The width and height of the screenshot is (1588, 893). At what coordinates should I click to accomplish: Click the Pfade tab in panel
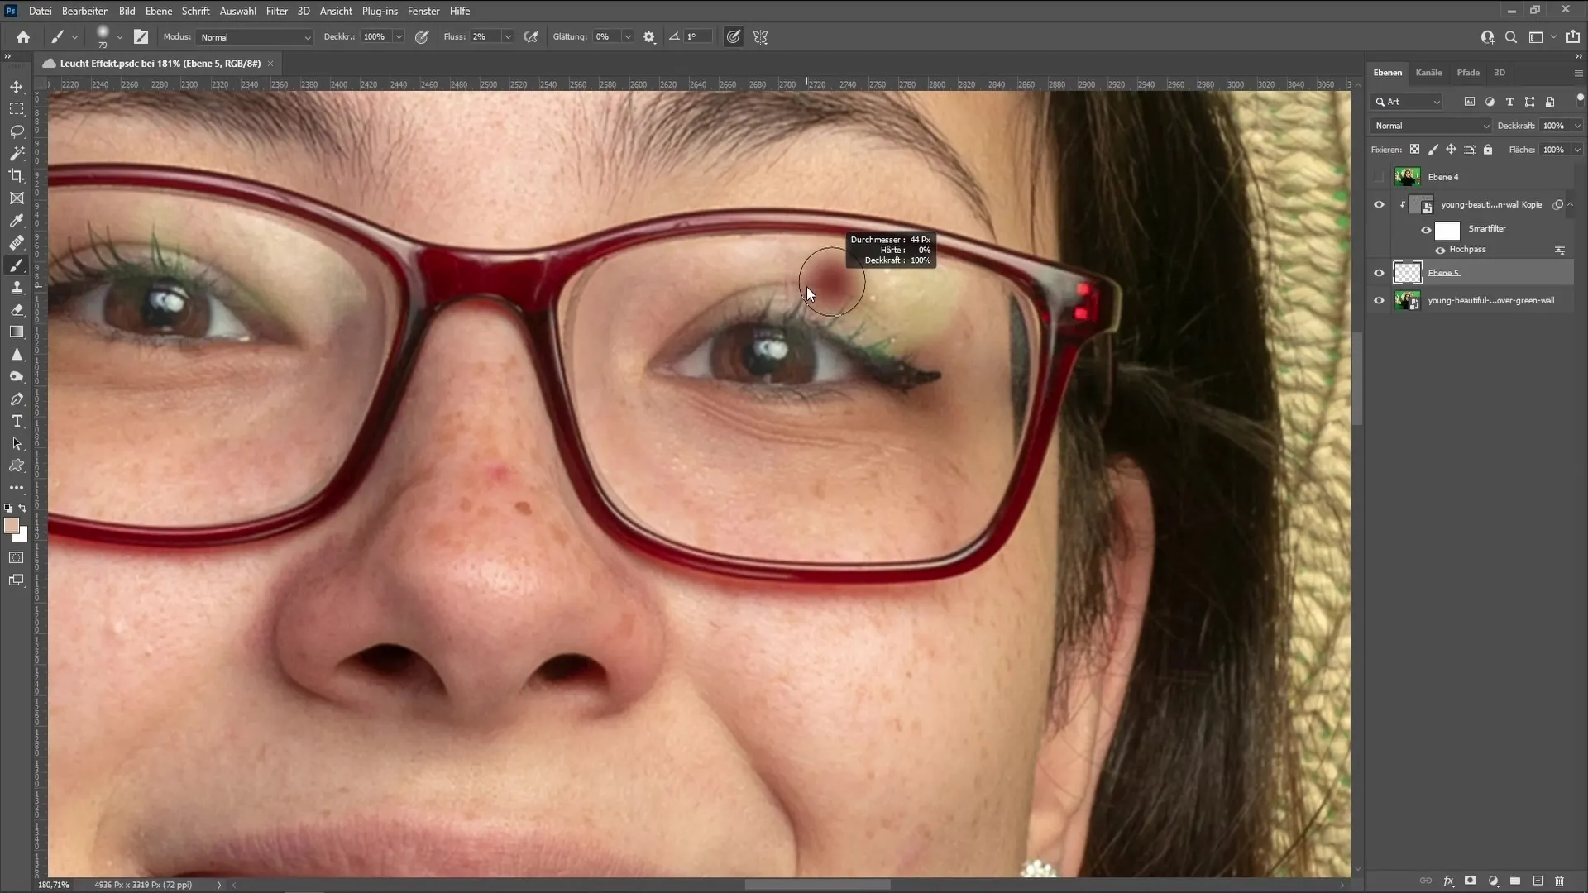pos(1468,71)
